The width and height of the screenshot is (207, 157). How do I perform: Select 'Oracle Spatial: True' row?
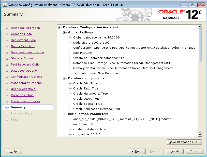(x=88, y=104)
